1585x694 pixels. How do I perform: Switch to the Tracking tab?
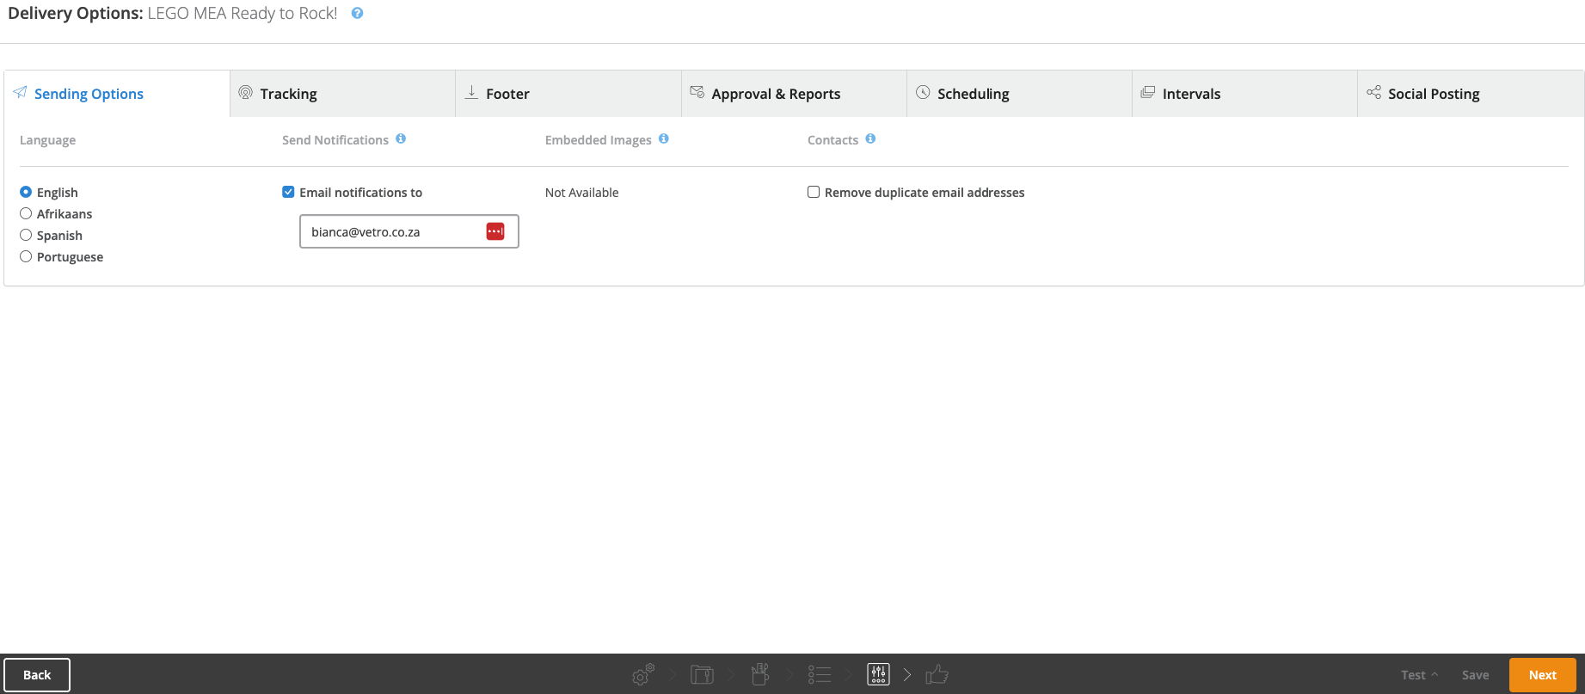[x=288, y=94]
